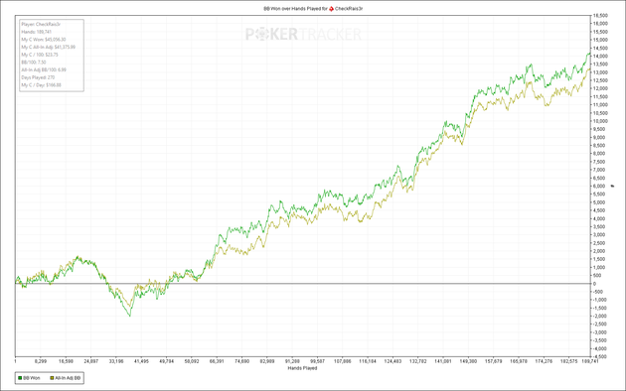Click the y-axis tick label '12,000'
The height and width of the screenshot is (391, 626).
pos(600,88)
